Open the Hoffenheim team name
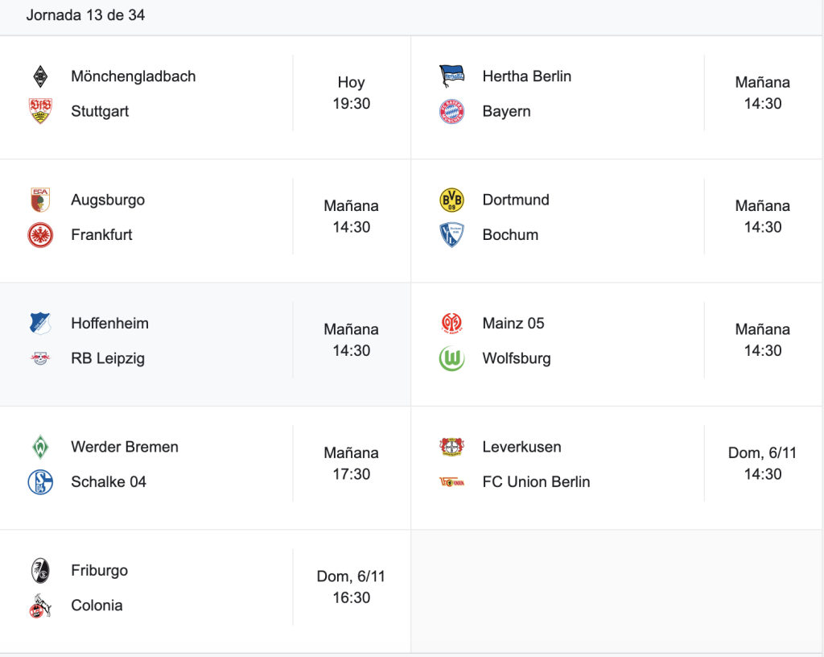This screenshot has height=657, width=824. pyautogui.click(x=109, y=323)
